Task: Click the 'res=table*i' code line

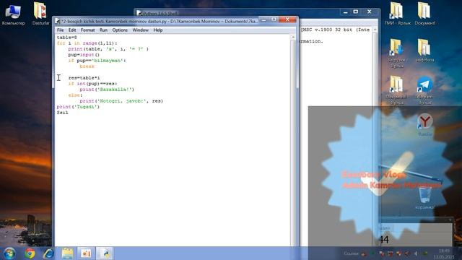Action: 84,78
